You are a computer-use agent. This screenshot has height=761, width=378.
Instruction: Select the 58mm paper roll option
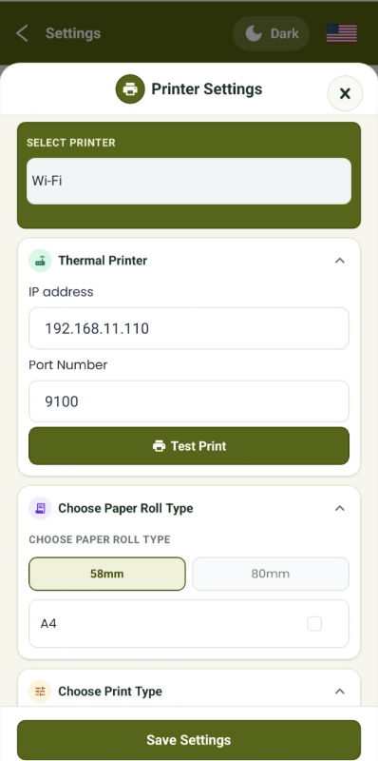[x=107, y=574]
